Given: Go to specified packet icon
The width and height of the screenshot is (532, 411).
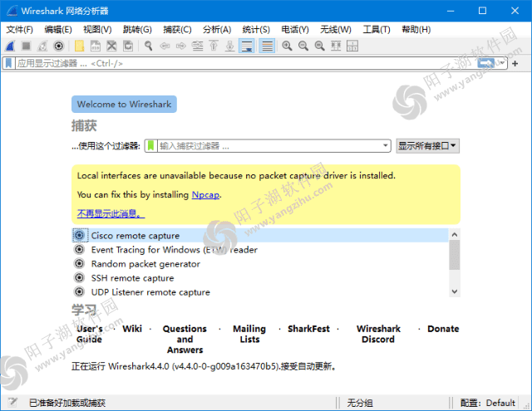Looking at the screenshot, I should 198,46.
